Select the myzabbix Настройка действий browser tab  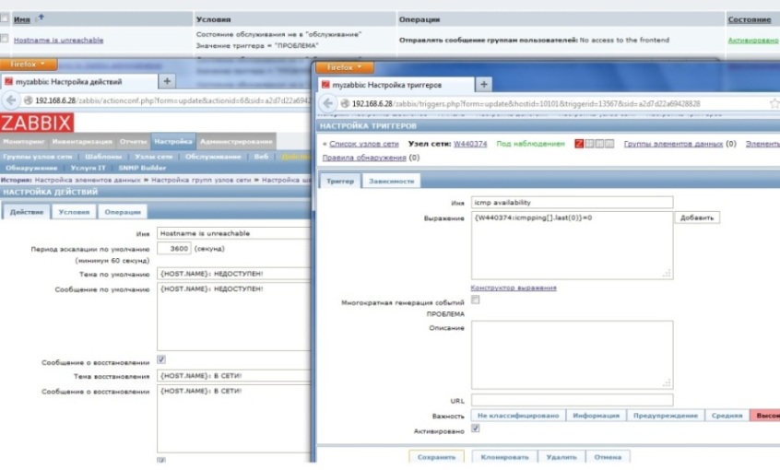pyautogui.click(x=79, y=82)
